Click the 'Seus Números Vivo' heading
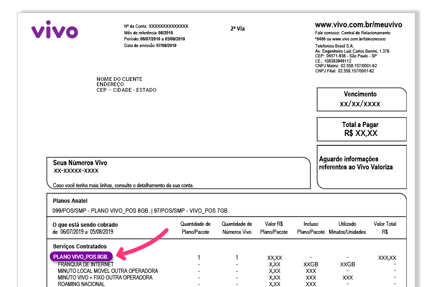The height and width of the screenshot is (287, 434). (80, 163)
